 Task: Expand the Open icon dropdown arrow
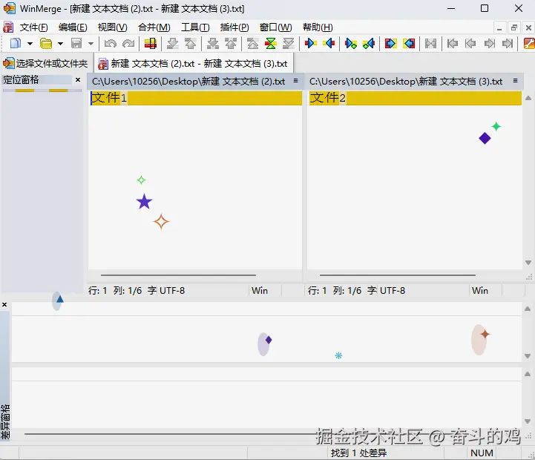coord(60,43)
